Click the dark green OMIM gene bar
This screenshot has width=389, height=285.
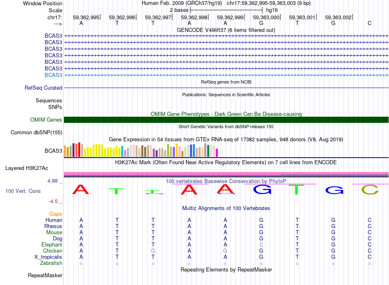pyautogui.click(x=226, y=120)
